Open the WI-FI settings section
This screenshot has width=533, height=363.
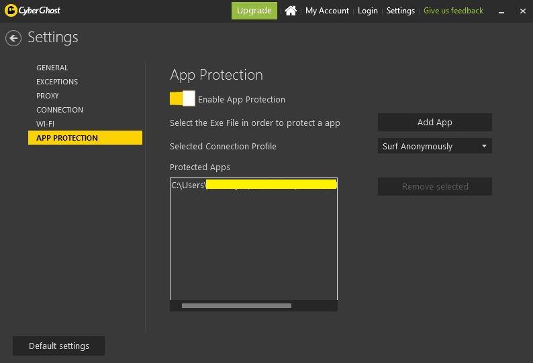[x=45, y=124]
